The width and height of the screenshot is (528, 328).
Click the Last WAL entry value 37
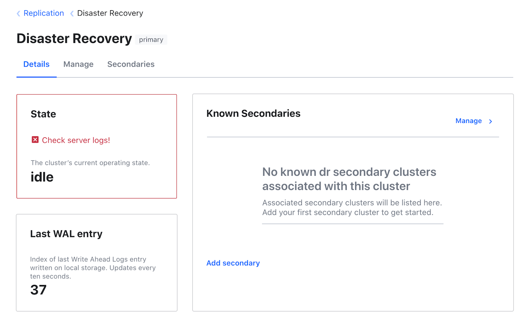pyautogui.click(x=39, y=290)
